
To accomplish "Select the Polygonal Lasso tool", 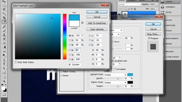I will [x=4, y=9].
